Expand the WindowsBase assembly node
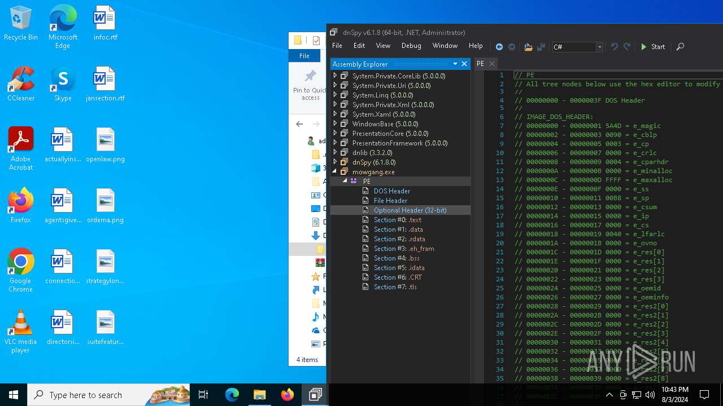723x406 pixels. 335,123
